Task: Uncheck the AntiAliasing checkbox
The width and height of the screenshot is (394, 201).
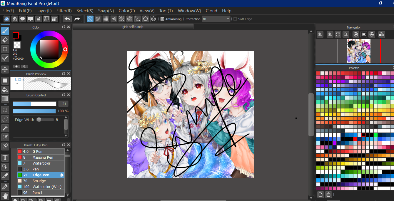Action: tap(162, 19)
